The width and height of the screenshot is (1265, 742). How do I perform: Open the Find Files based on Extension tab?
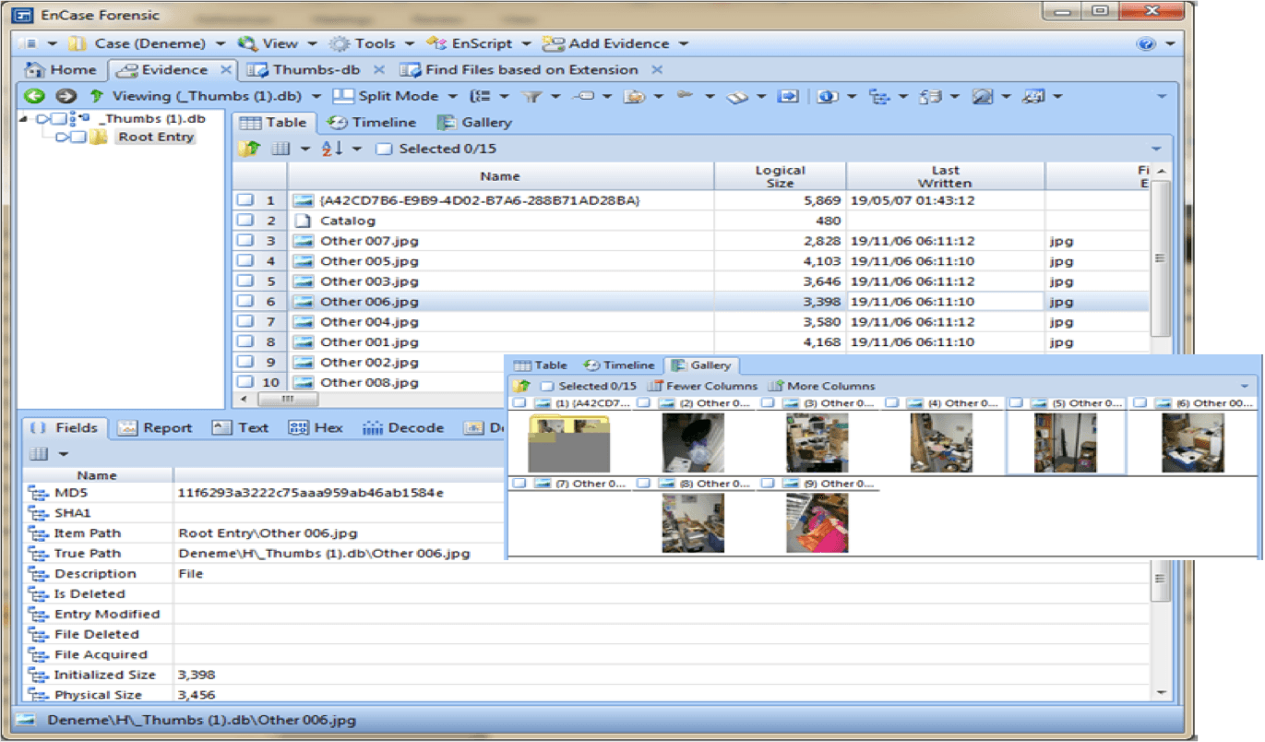point(519,69)
